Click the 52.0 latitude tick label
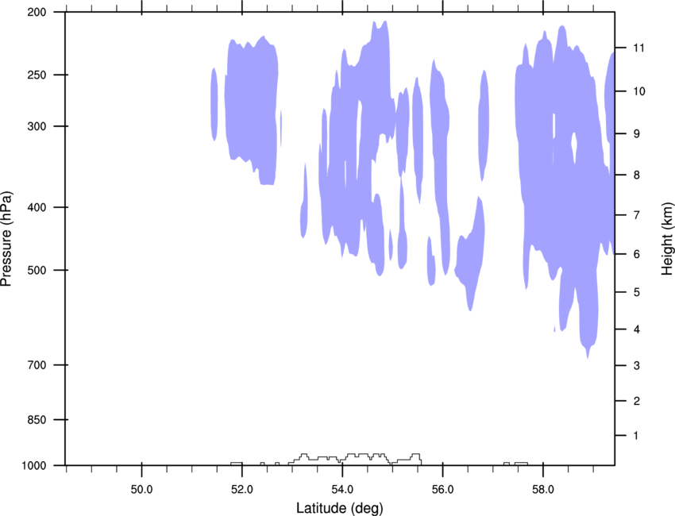Viewport: 675px width, 516px height. pyautogui.click(x=242, y=490)
